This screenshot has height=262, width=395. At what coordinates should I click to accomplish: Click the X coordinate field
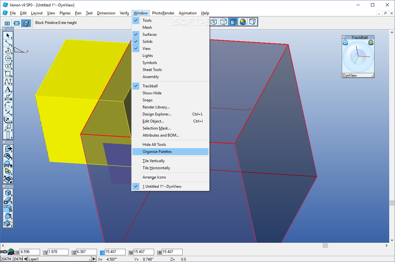[x=30, y=252]
